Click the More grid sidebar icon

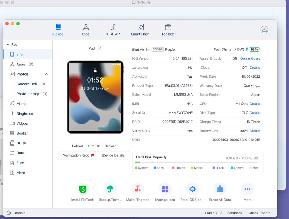click(x=12, y=173)
